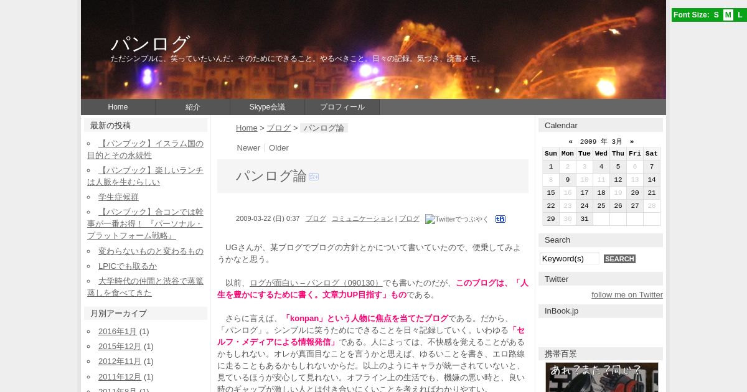Open the Skype会議 navigation tab

point(267,107)
